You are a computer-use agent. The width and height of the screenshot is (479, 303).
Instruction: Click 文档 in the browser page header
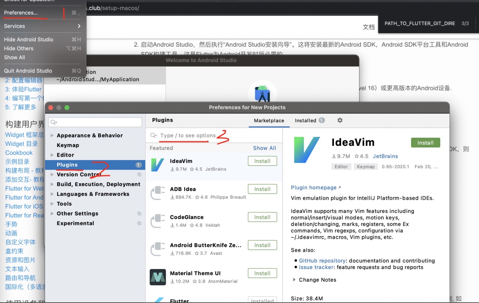(369, 27)
